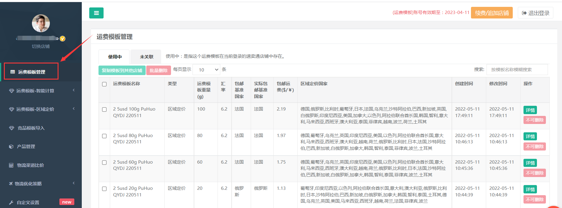This screenshot has width=562, height=208.
Task: Check the row 2 5usd 20g PuHuo
Action: pos(104,189)
